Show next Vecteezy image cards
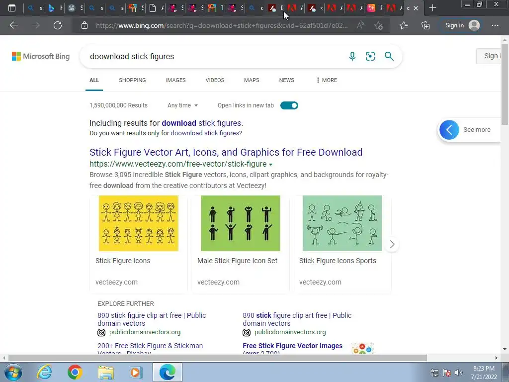 tap(392, 244)
